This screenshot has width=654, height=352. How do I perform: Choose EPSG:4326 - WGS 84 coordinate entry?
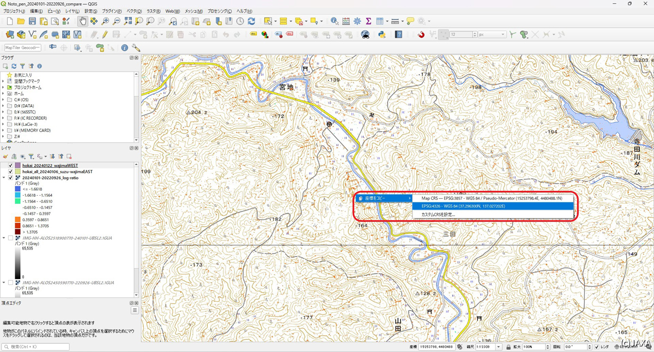tap(493, 206)
